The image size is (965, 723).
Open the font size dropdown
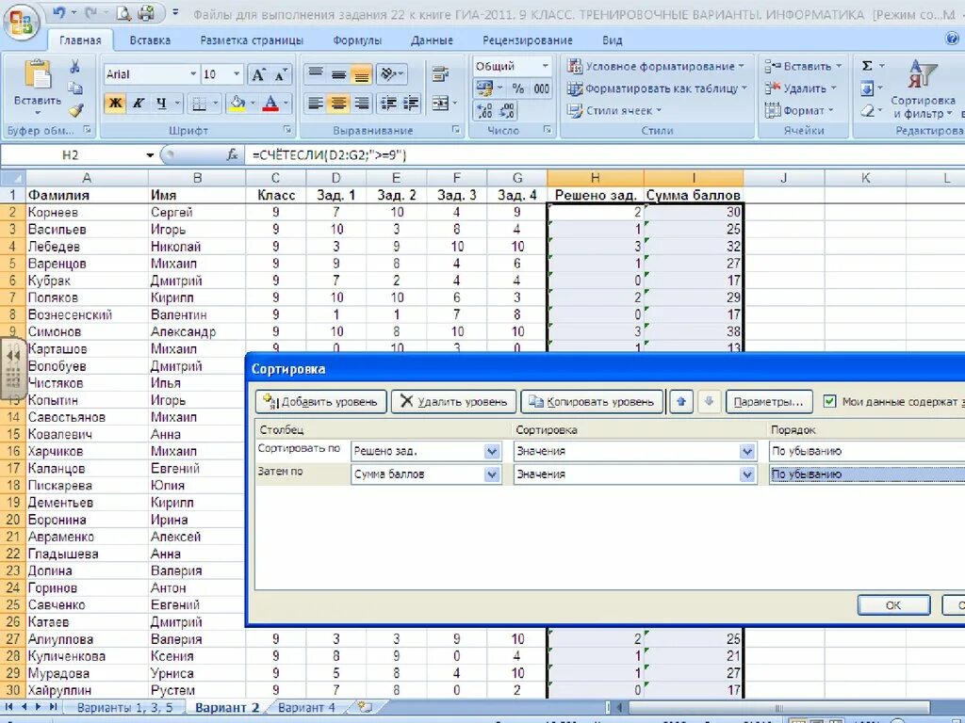[x=237, y=74]
